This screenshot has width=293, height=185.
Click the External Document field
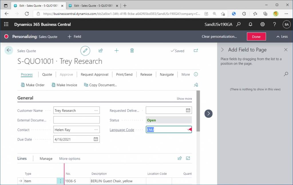pos(77,120)
